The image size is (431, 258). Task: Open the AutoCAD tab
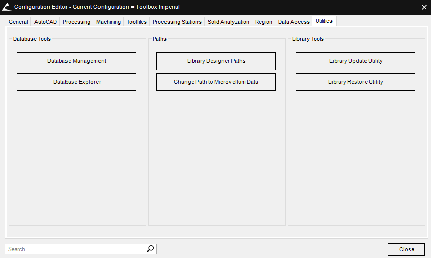tap(45, 22)
